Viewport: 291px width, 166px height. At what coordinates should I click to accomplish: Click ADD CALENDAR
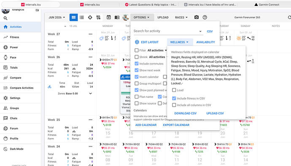(146, 125)
